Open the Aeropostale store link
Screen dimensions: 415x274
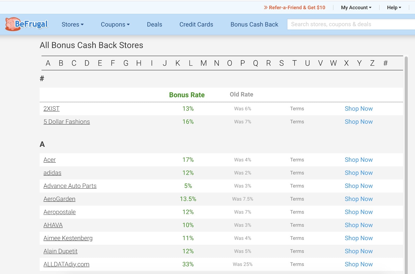point(60,212)
